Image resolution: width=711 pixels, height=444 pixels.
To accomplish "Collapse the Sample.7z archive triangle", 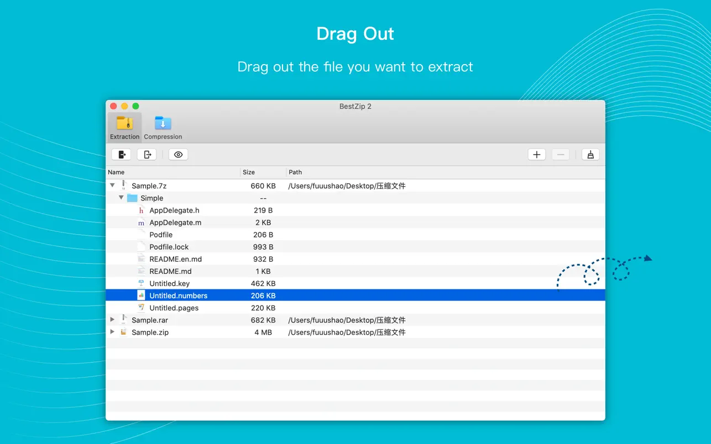I will (x=113, y=186).
